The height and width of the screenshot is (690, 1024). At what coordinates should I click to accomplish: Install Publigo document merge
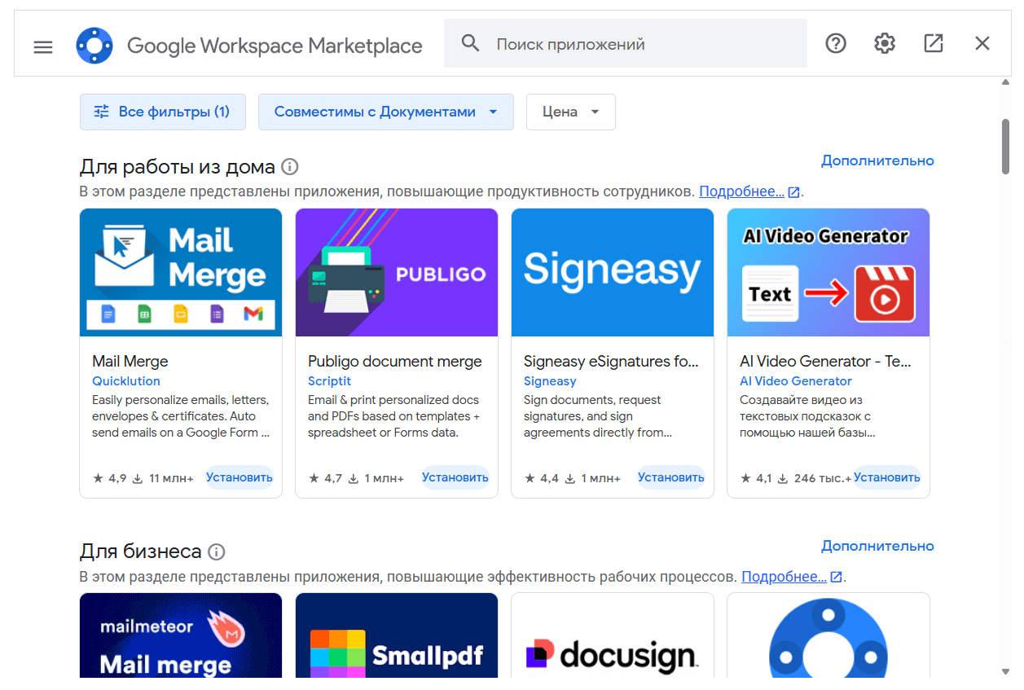(455, 477)
